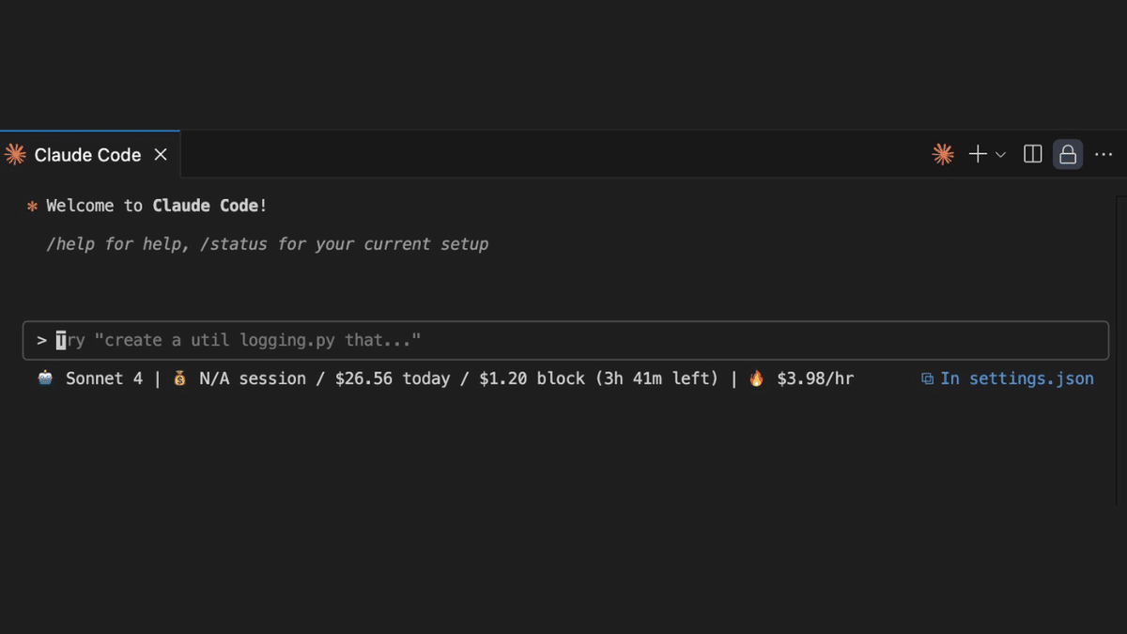
Task: Click the "In settings.json" link
Action: (x=1017, y=379)
